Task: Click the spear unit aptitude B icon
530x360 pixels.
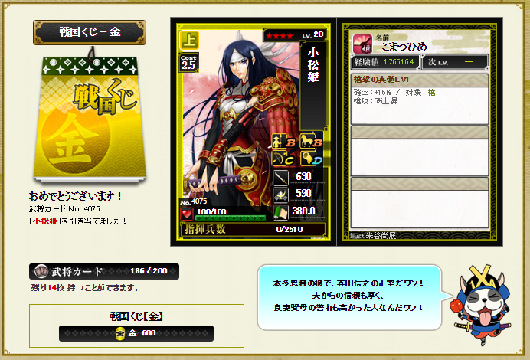Action: click(x=284, y=141)
